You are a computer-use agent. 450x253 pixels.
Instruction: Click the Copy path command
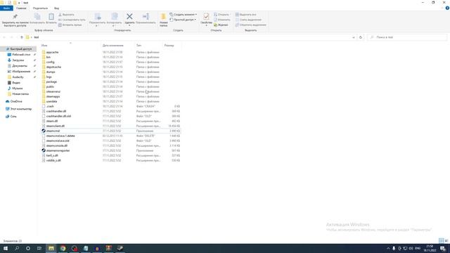point(72,20)
